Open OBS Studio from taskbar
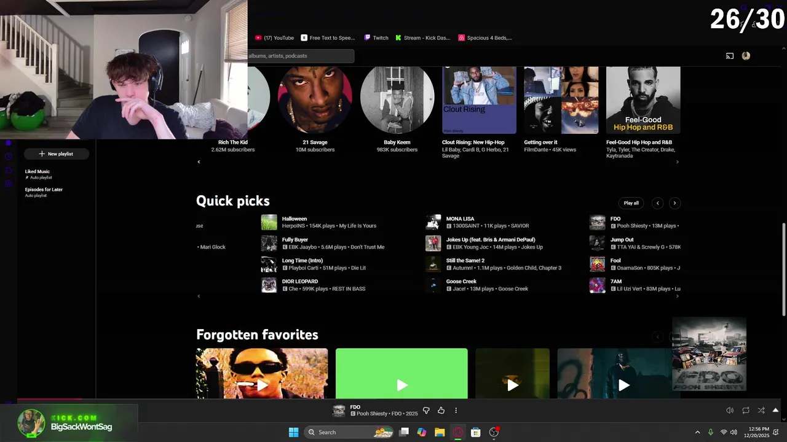This screenshot has width=787, height=442. (494, 432)
